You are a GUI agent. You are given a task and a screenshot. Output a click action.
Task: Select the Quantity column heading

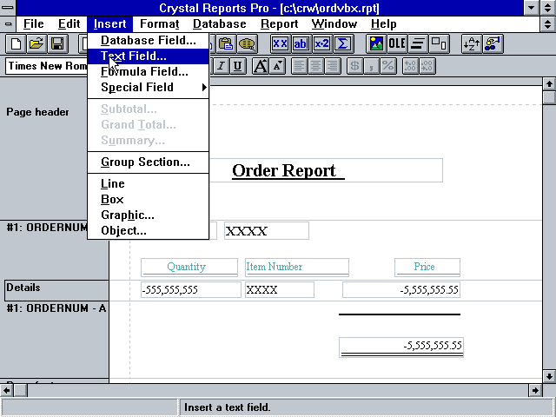pos(189,268)
